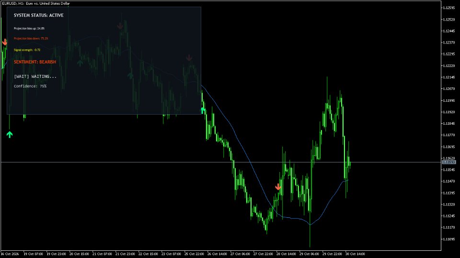The image size is (460, 258).
Task: Click the 29 Oct 22:00 time label
Action: coord(332,254)
